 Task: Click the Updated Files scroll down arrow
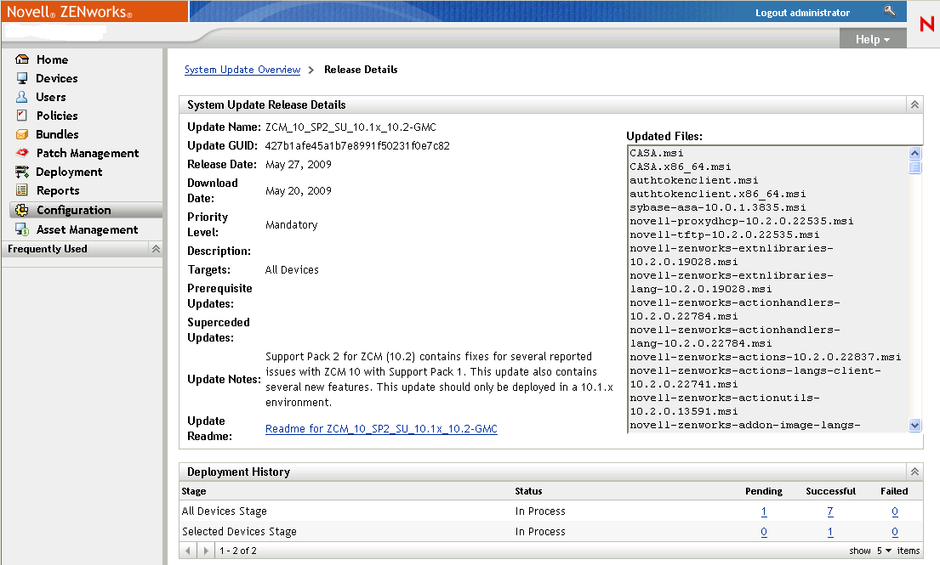(x=914, y=426)
